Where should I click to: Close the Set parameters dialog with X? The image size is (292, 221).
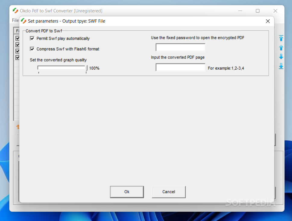(268, 21)
